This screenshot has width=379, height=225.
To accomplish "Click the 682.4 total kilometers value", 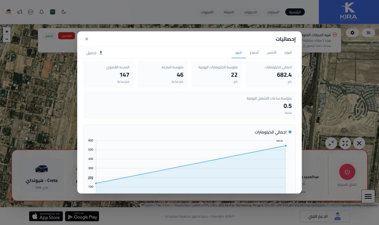I will 284,75.
